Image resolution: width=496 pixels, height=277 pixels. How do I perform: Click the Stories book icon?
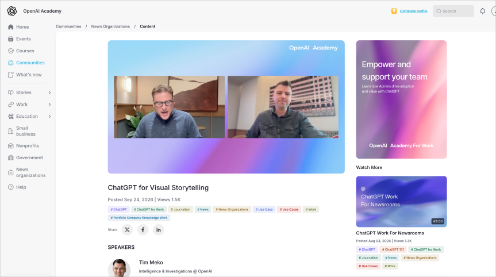11,93
